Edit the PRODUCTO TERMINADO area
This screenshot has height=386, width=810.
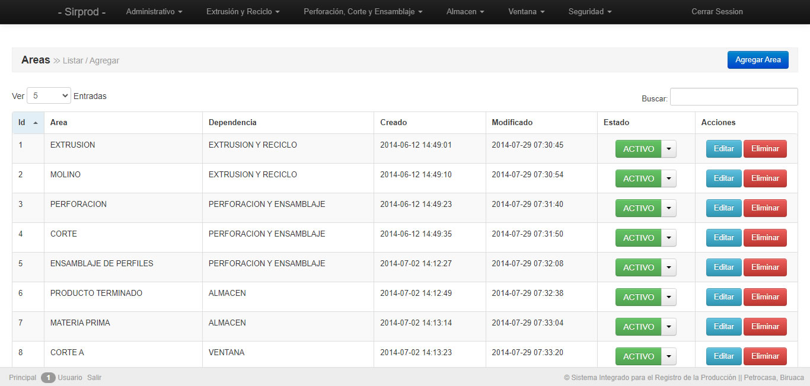(x=723, y=297)
